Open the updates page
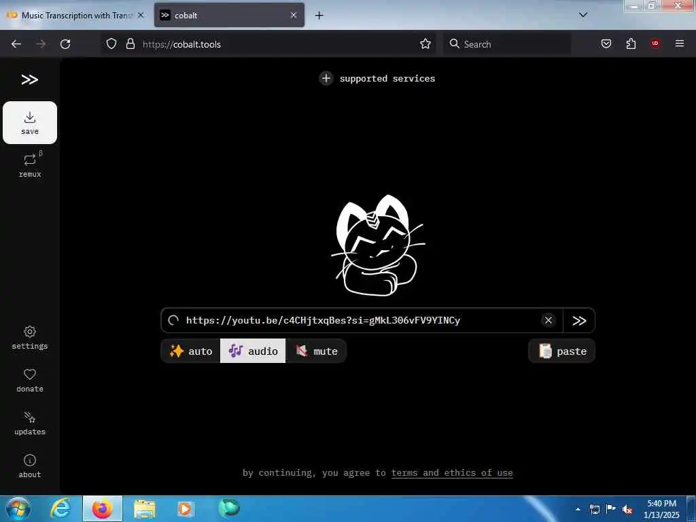 click(30, 423)
